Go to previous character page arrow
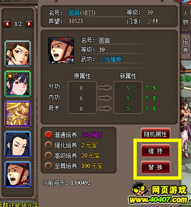The image size is (191, 207). tap(7, 24)
